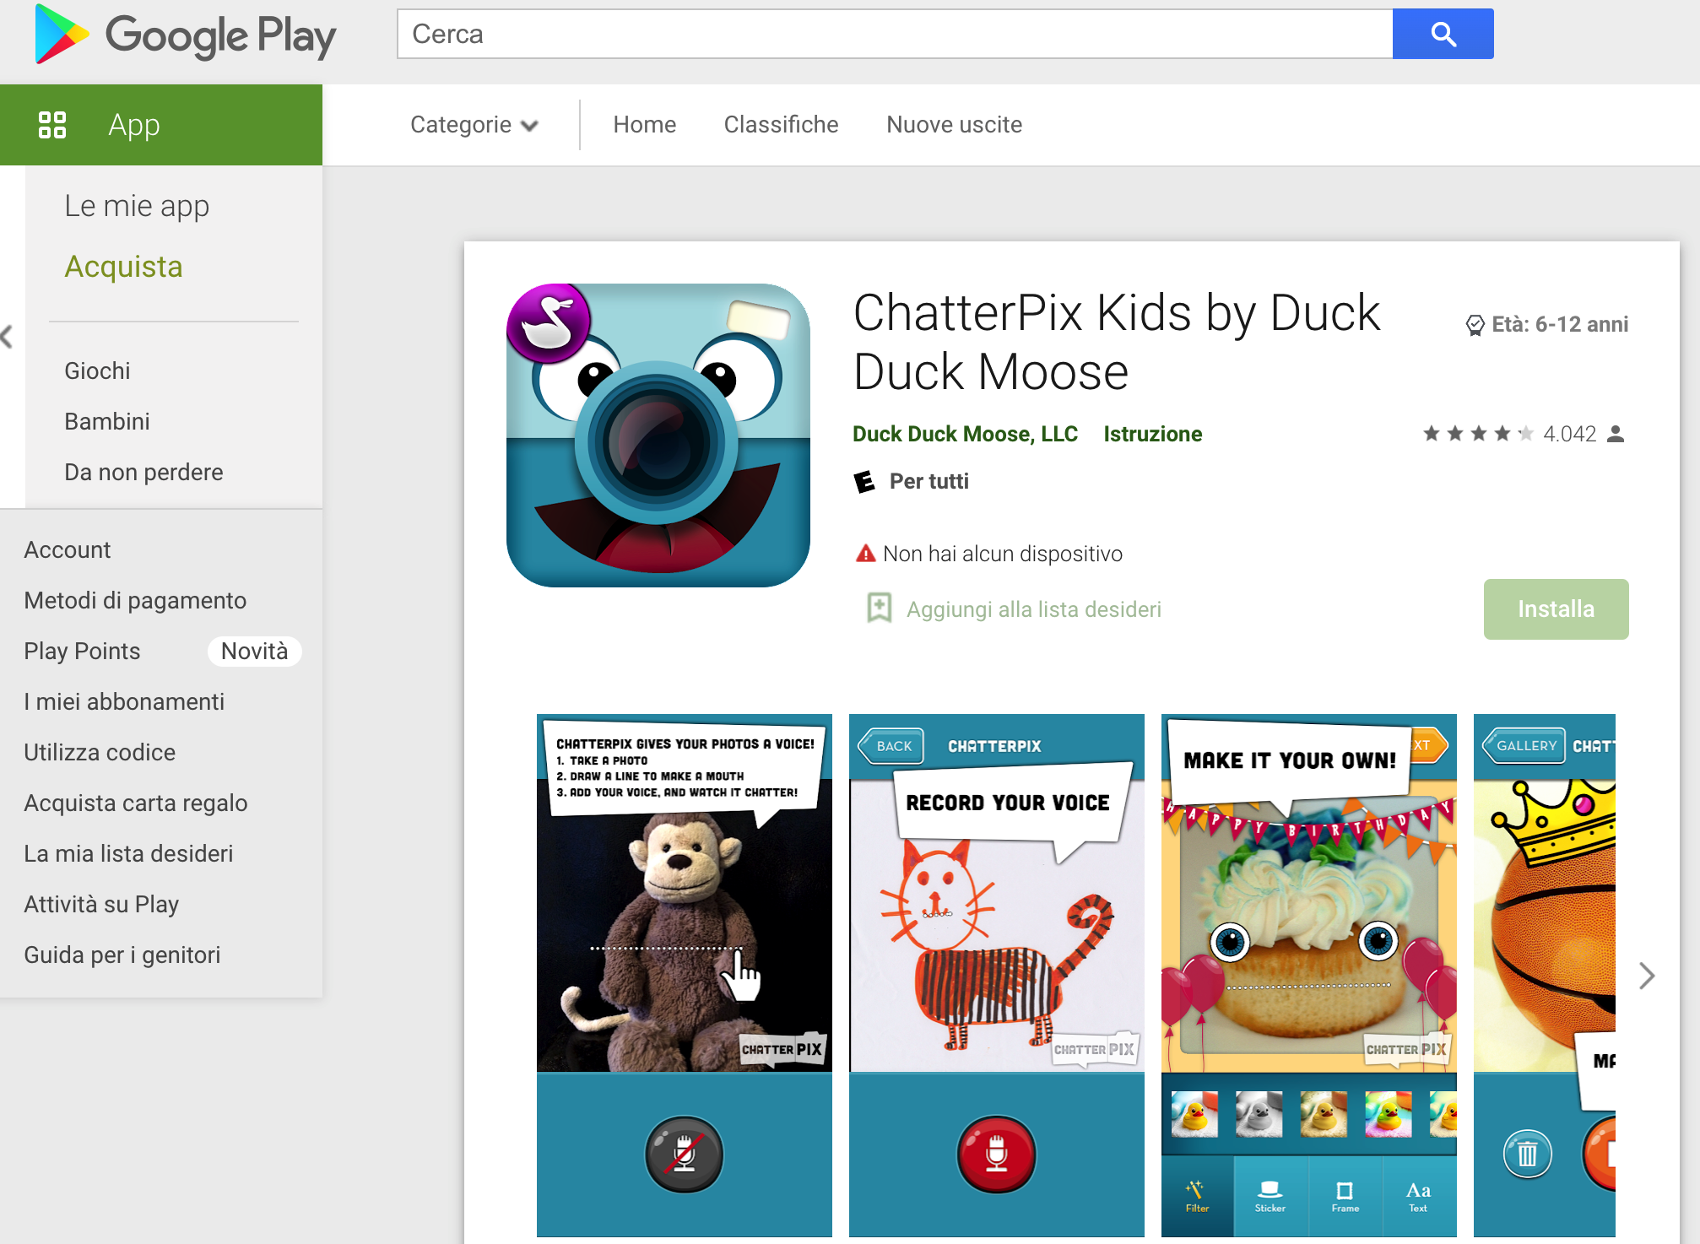The height and width of the screenshot is (1244, 1700).
Task: Click the wishlist bookmark icon
Action: [879, 608]
